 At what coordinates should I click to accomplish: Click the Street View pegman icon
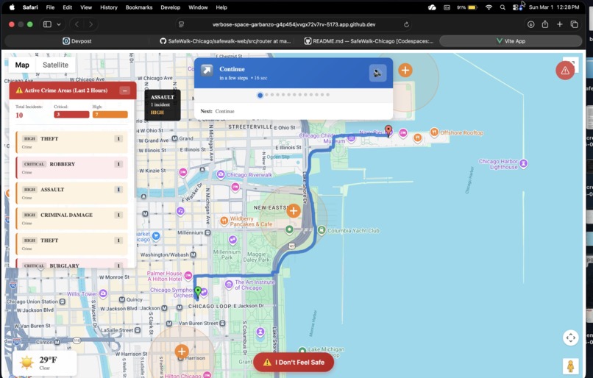(570, 366)
